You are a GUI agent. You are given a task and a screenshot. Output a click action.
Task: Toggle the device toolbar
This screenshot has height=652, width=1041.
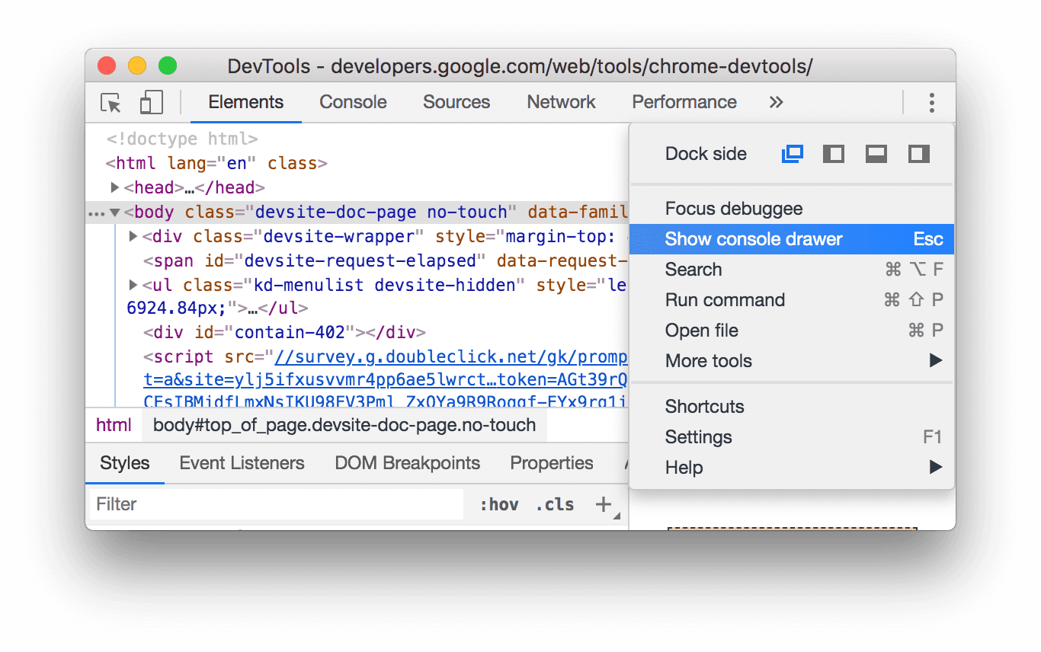(150, 101)
